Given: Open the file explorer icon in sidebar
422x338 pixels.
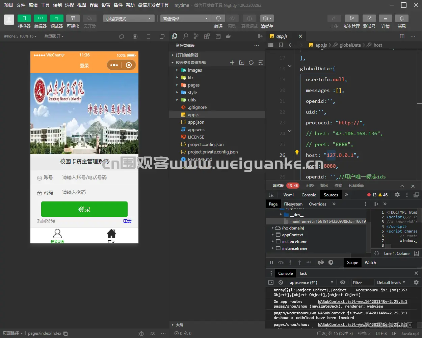Looking at the screenshot, I should click(x=175, y=36).
